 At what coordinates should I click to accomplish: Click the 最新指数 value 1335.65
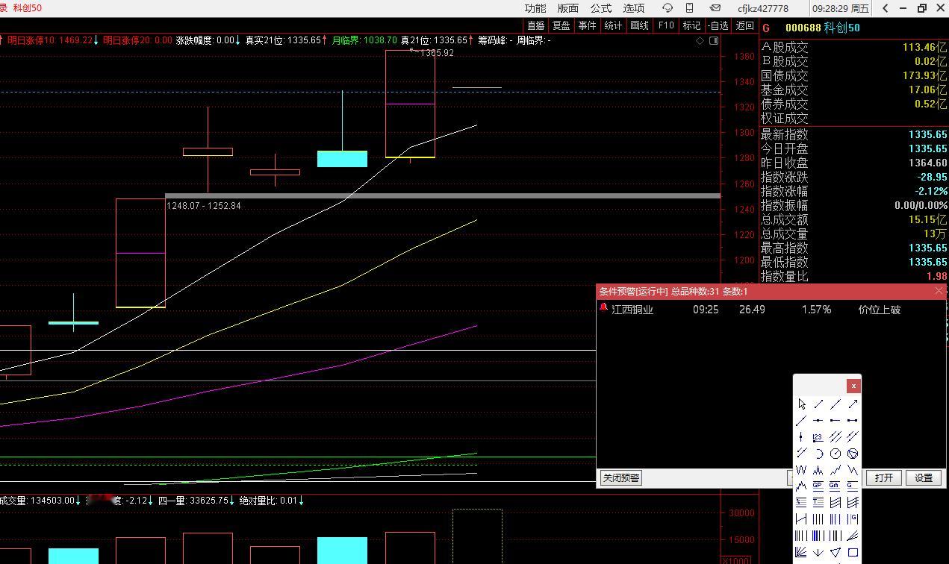[x=928, y=135]
